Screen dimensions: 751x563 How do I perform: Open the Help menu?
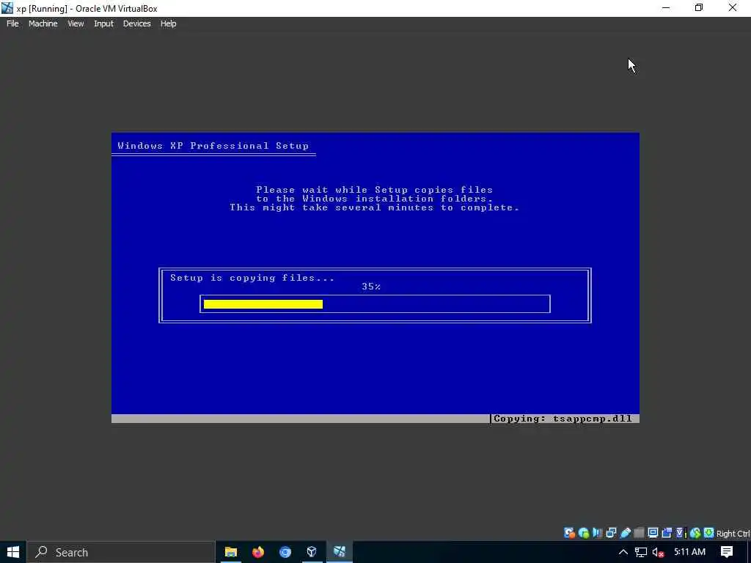168,23
